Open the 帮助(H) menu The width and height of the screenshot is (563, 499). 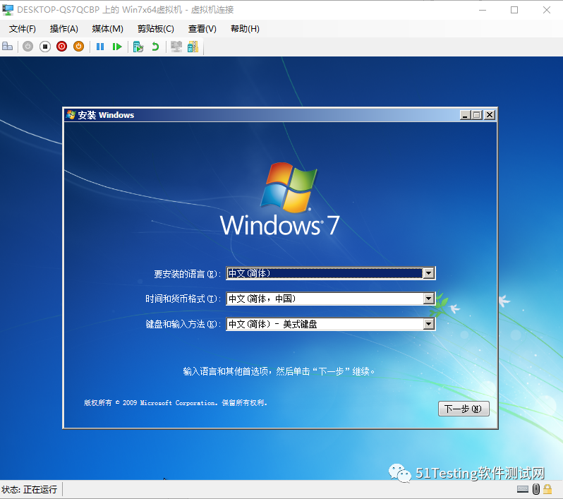(x=245, y=29)
